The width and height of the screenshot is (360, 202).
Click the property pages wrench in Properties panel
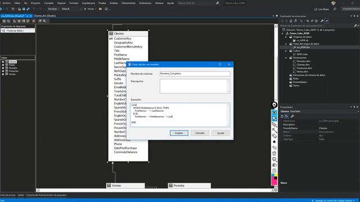coord(292,116)
